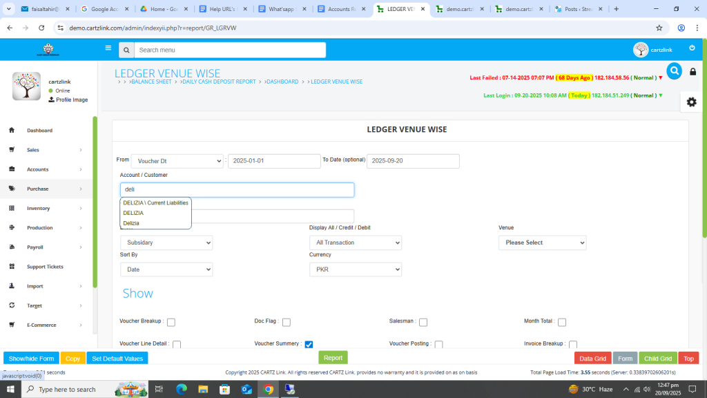The width and height of the screenshot is (707, 398).
Task: Click the power logout icon
Action: [x=692, y=48]
